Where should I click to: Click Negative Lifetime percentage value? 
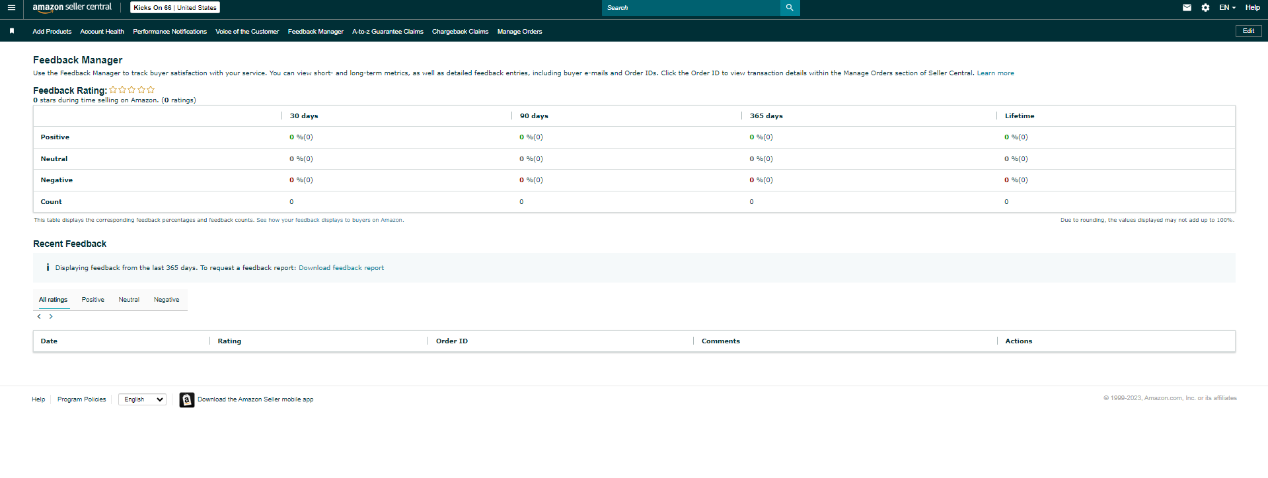[1016, 180]
